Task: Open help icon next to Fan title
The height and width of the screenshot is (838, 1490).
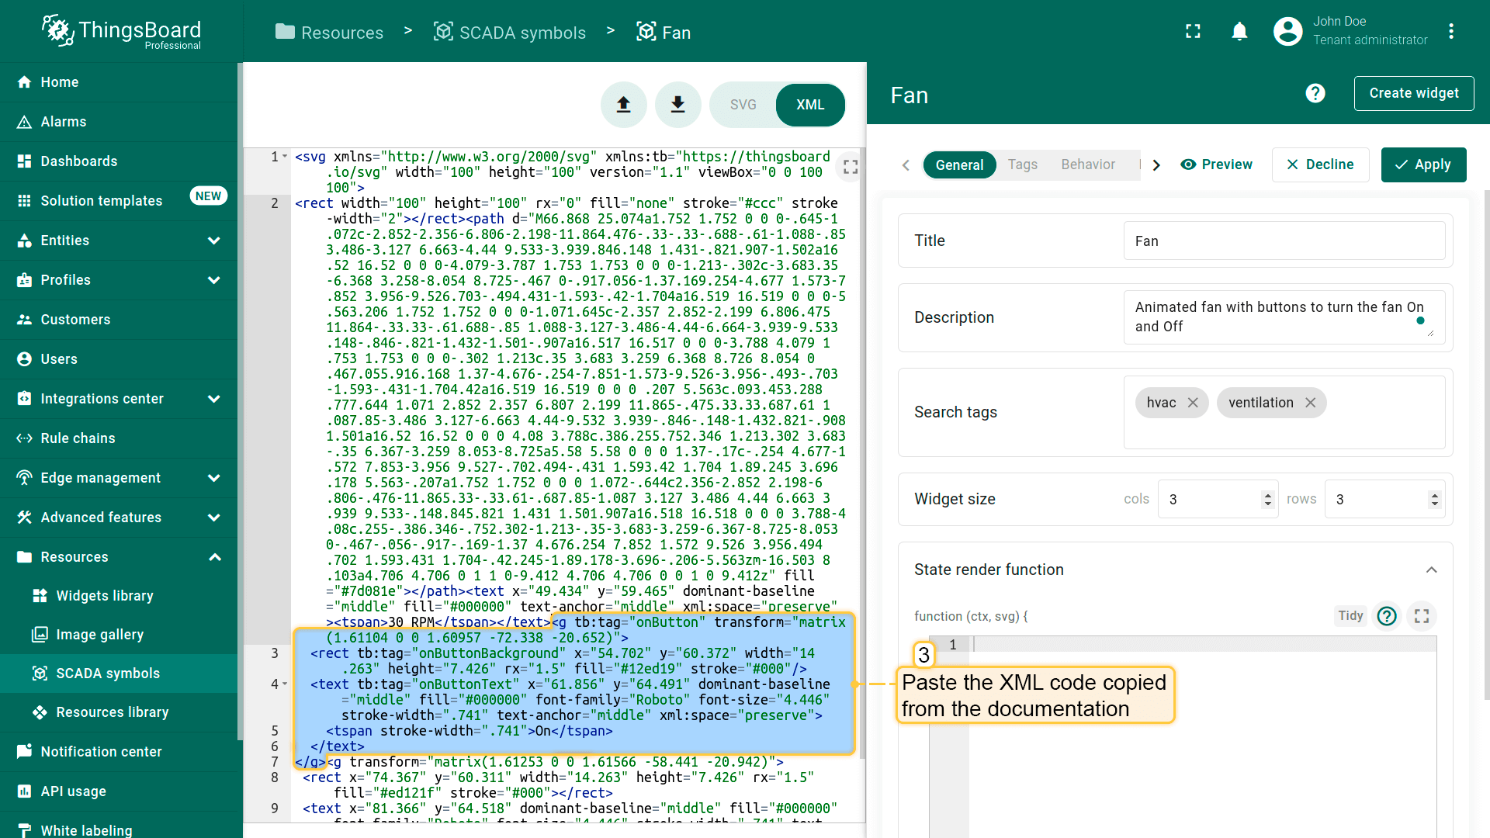Action: 1315,94
